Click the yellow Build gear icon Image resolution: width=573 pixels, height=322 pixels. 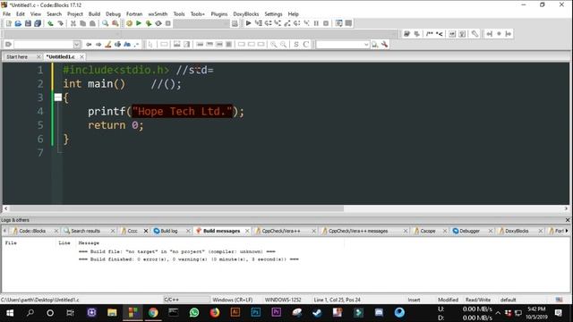[x=129, y=23]
